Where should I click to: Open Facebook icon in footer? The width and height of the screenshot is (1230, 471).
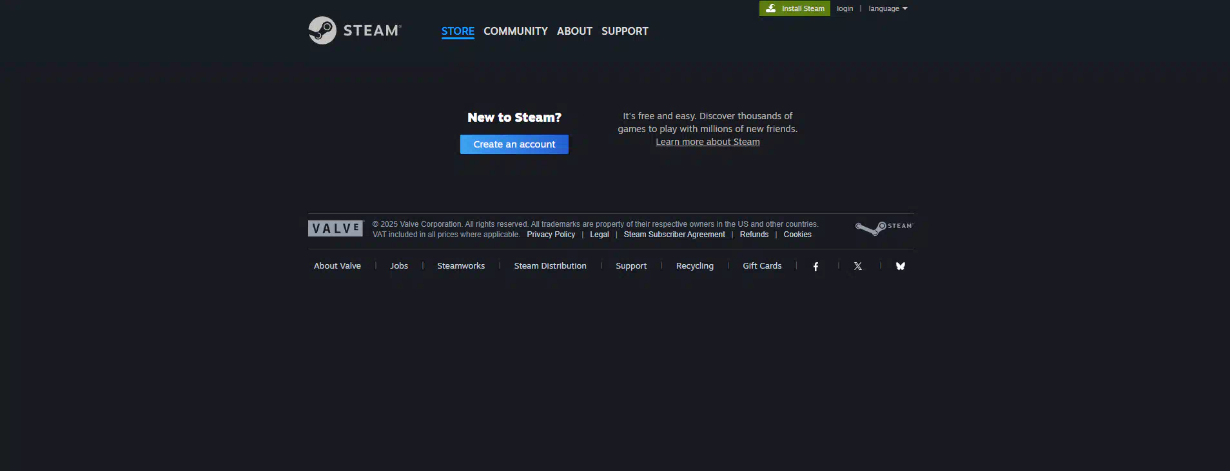tap(815, 266)
